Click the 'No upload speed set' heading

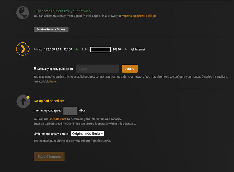click(x=49, y=101)
